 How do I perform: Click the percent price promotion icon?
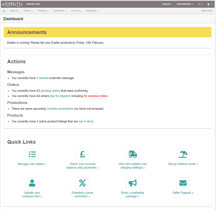82,183
